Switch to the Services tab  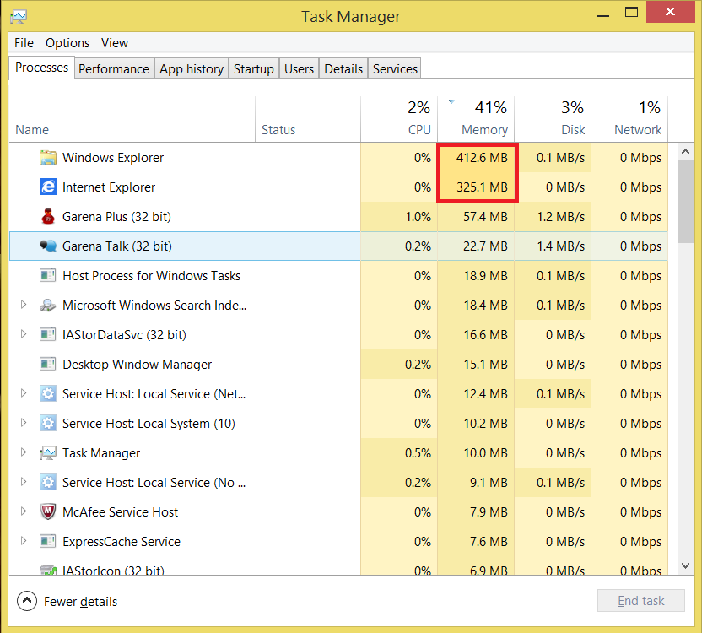(x=395, y=69)
